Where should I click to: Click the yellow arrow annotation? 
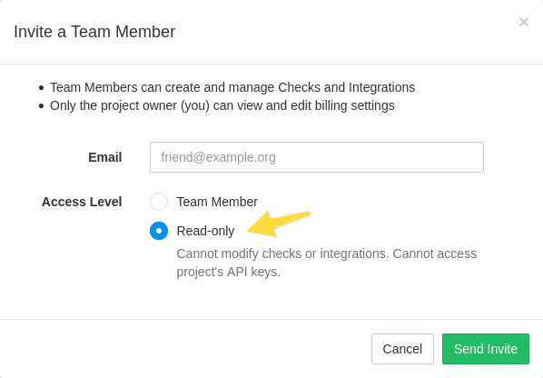click(279, 224)
